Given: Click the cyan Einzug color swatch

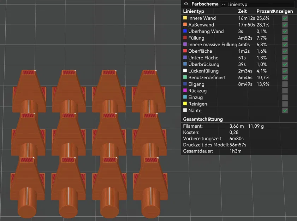Looking at the screenshot, I should 185,97.
